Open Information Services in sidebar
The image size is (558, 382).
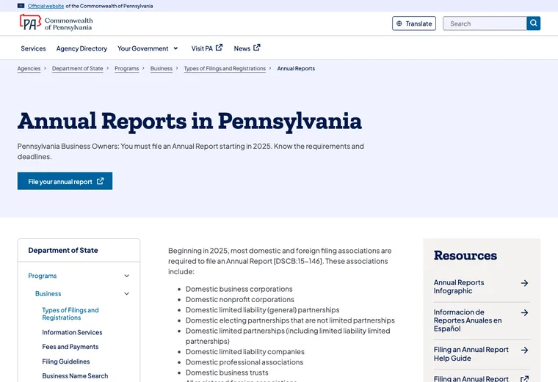tap(72, 332)
